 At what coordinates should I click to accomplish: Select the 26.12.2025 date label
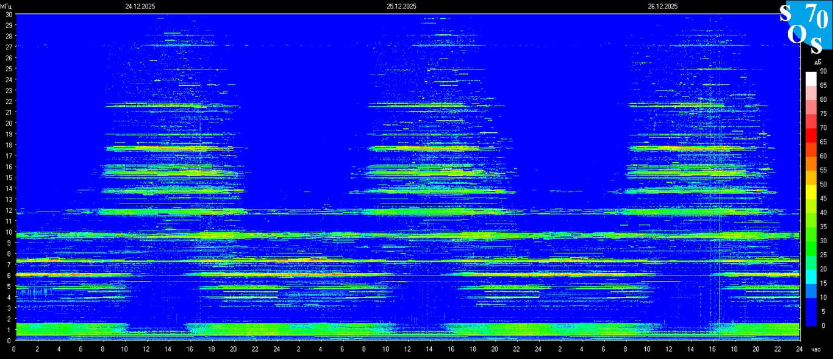tap(663, 6)
